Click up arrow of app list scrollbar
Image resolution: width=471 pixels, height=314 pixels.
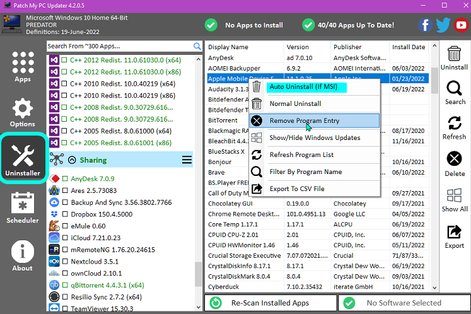(198, 59)
